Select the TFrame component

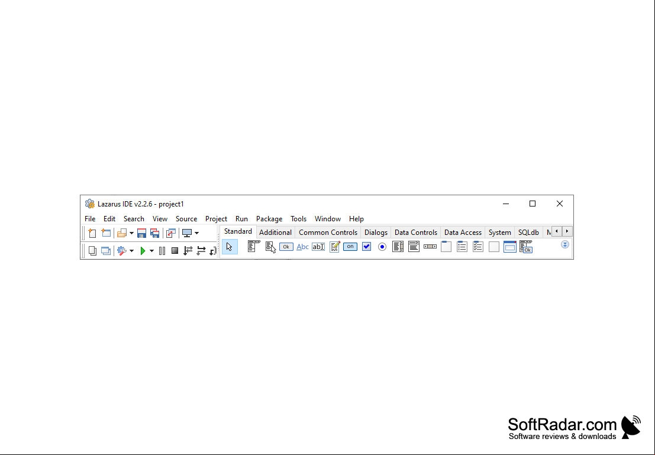(x=509, y=247)
